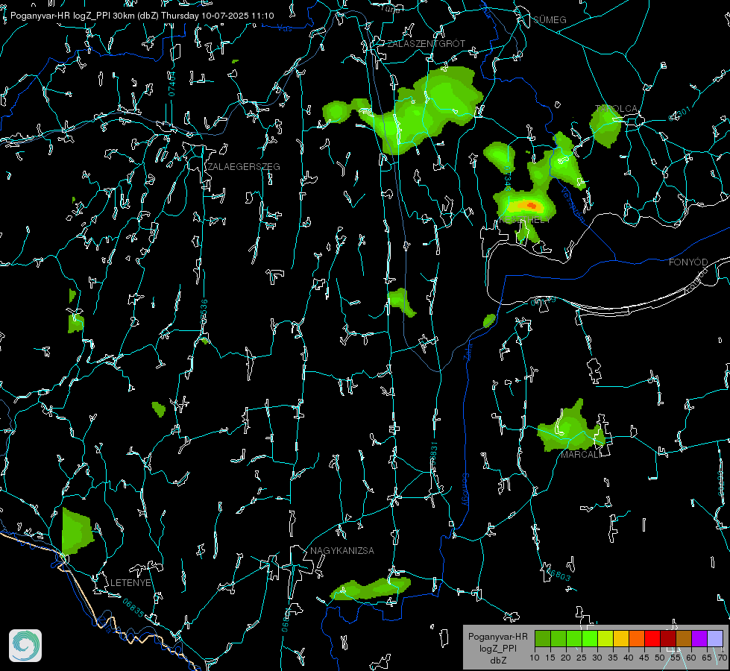Choose the purple 60-65 dBZ swatch

(699, 638)
